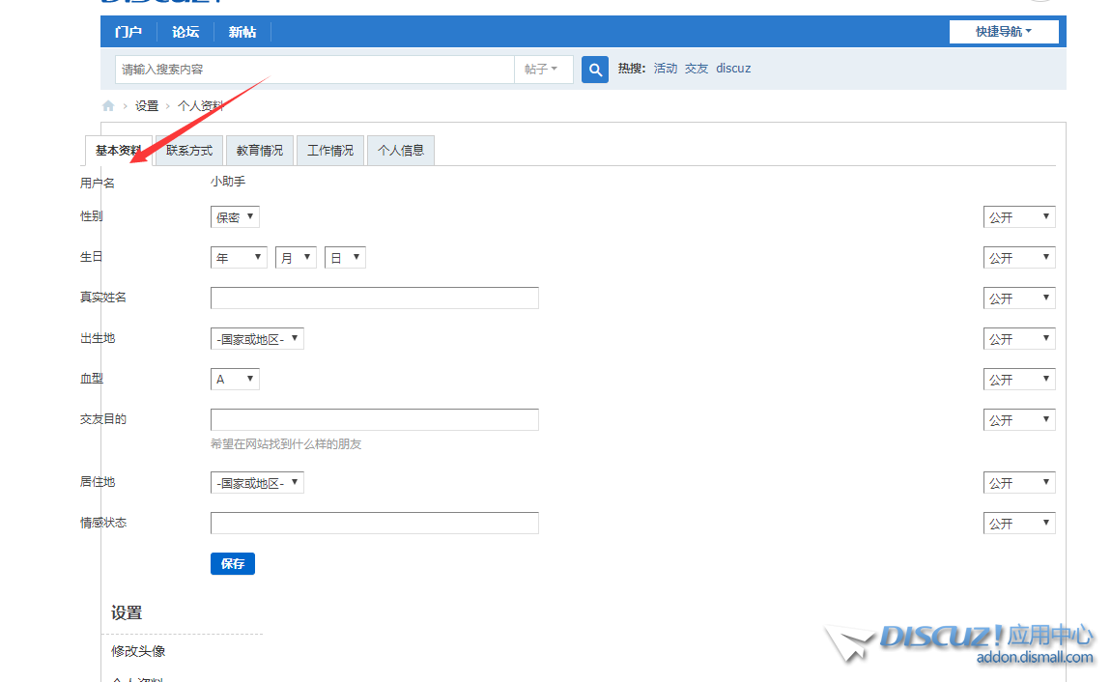Change 真实姓名 privacy 公开 dropdown
1111x682 pixels.
click(1019, 298)
